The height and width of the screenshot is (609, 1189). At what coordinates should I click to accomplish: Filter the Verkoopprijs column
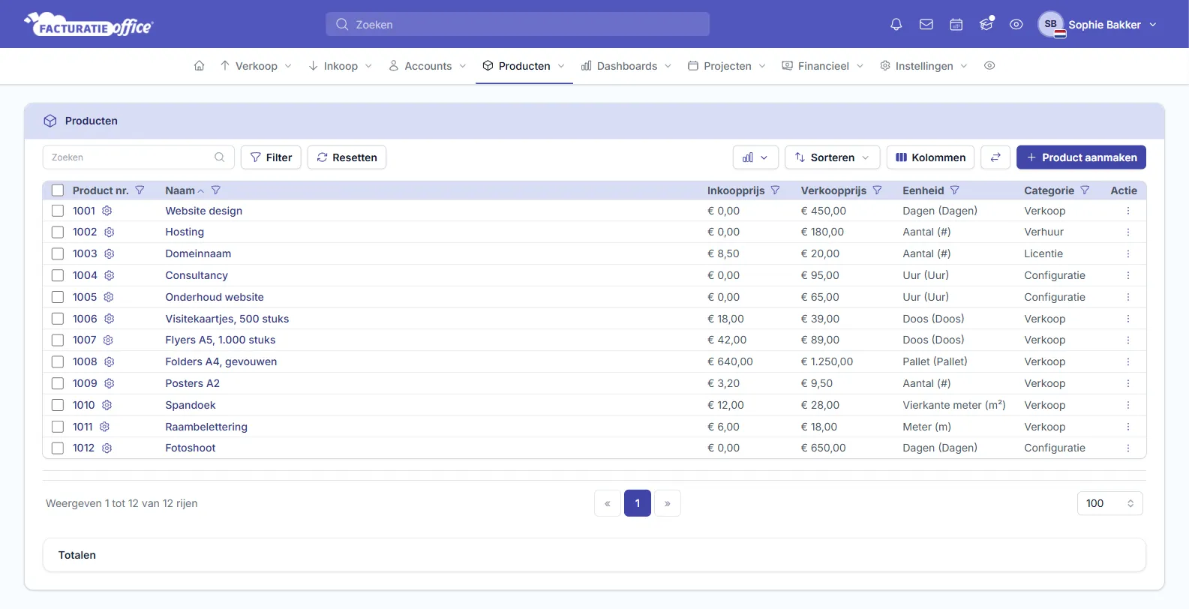click(x=877, y=190)
